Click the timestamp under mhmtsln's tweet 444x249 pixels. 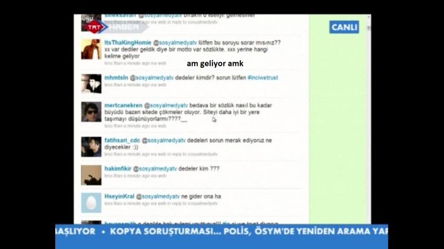[x=135, y=85]
